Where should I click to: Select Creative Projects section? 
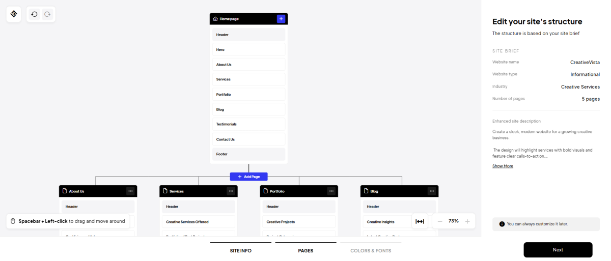[x=299, y=222]
